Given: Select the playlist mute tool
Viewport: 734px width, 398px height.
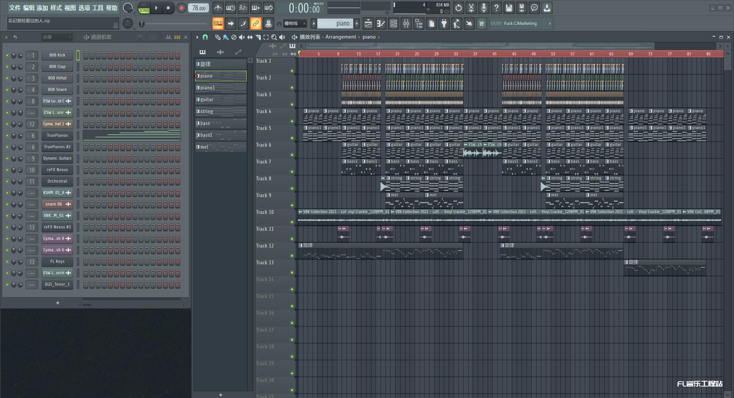Looking at the screenshot, I should click(242, 37).
